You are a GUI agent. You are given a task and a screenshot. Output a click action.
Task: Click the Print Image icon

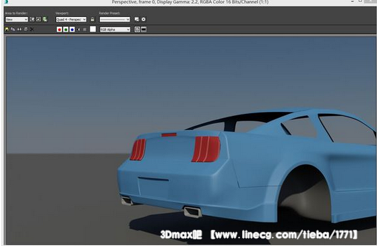[26, 29]
